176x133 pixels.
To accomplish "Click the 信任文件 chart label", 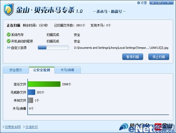I will pyautogui.click(x=20, y=84).
